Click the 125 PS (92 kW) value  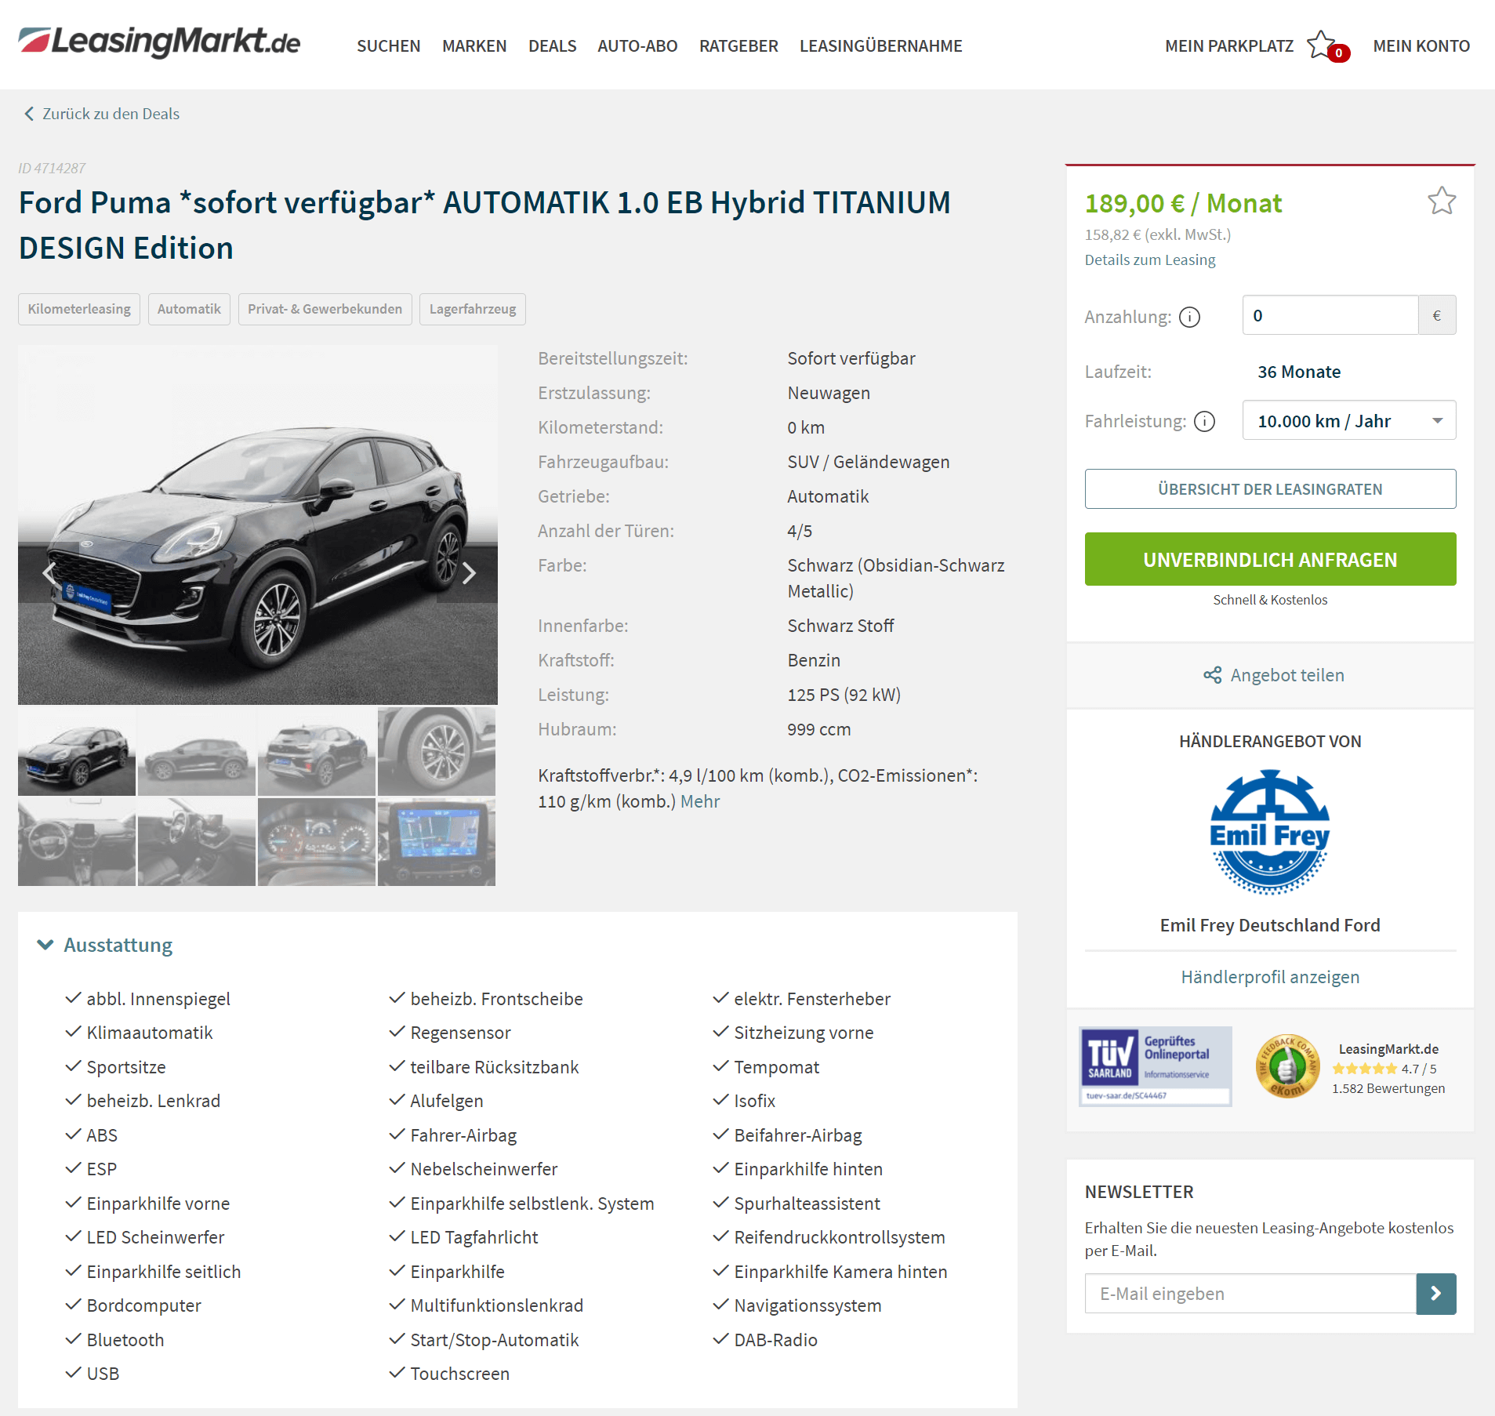[844, 695]
